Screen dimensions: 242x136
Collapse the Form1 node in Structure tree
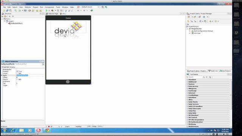point(2,19)
